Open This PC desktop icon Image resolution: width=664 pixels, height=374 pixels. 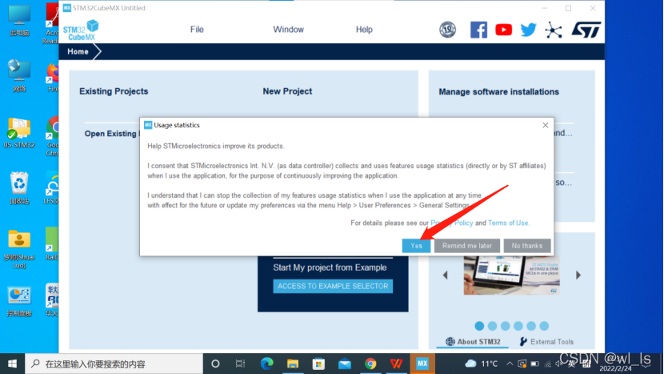(x=19, y=21)
